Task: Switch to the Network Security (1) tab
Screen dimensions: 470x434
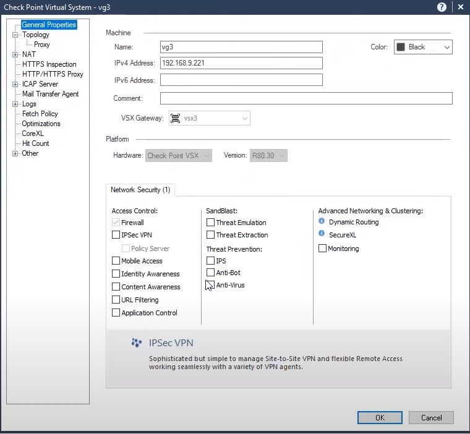Action: (140, 190)
